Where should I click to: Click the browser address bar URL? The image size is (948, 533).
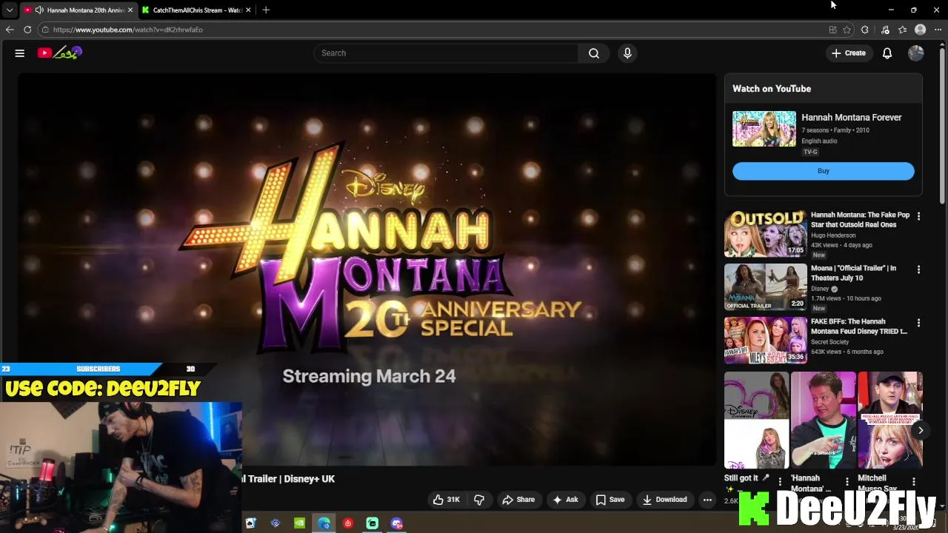[x=127, y=30]
